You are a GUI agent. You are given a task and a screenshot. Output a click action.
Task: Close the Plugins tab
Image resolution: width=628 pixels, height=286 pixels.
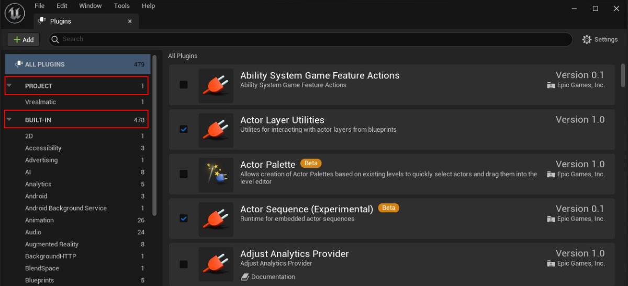point(130,21)
